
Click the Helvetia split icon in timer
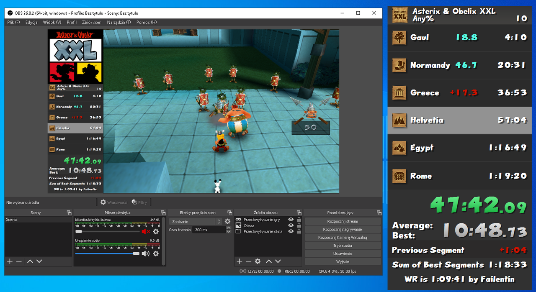(399, 120)
